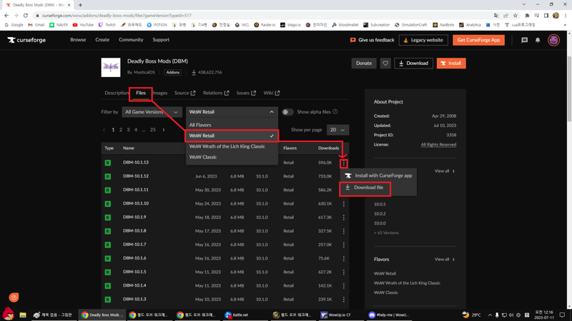Open the Source external link tab

coord(184,93)
